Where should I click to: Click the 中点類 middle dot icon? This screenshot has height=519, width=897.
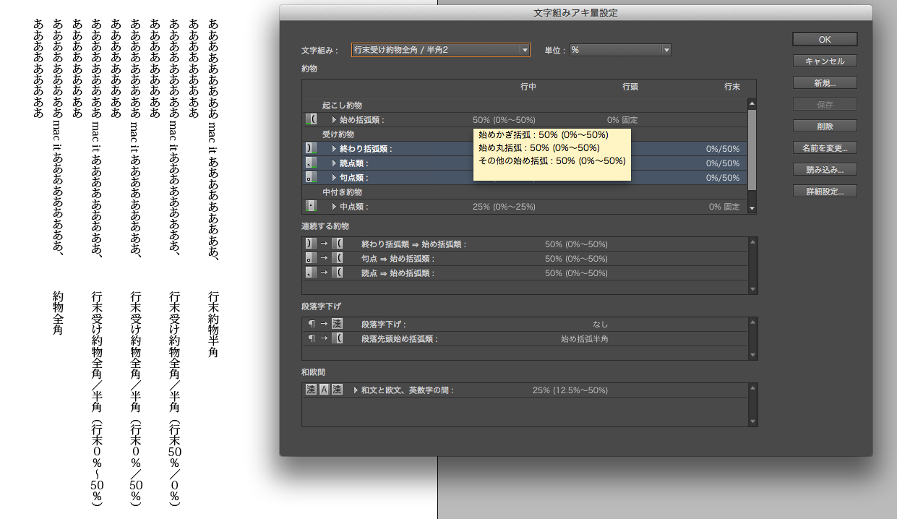311,207
